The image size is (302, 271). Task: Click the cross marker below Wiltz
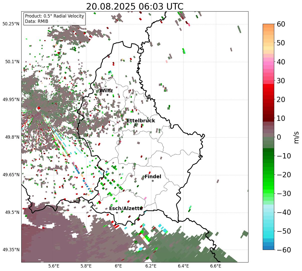[x=107, y=95]
